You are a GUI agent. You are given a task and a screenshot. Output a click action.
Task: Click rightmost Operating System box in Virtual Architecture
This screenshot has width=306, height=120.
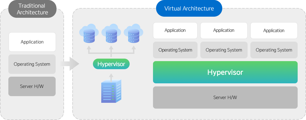pyautogui.click(x=274, y=50)
